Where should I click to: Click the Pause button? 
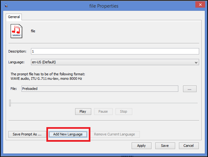pyautogui.click(x=103, y=112)
